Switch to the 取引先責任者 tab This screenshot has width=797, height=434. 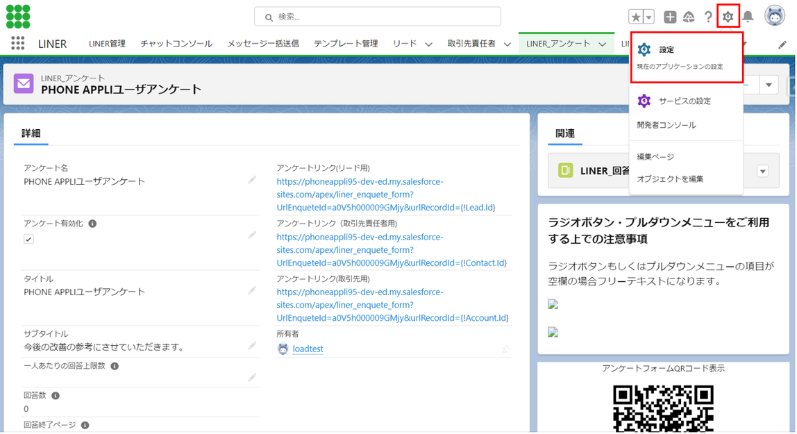pos(471,44)
